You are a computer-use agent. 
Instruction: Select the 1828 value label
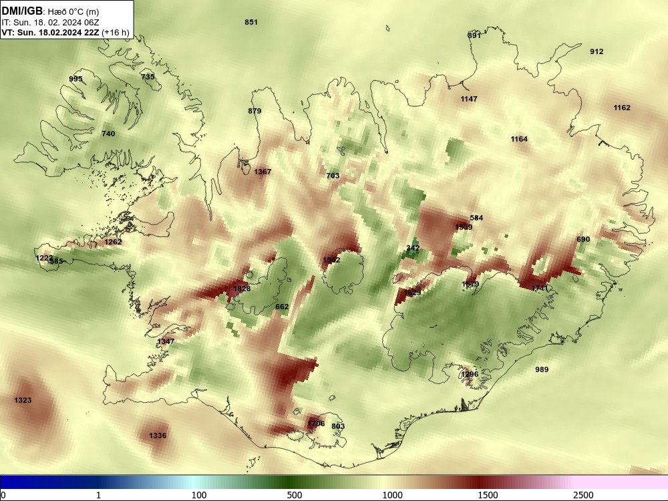(x=242, y=289)
